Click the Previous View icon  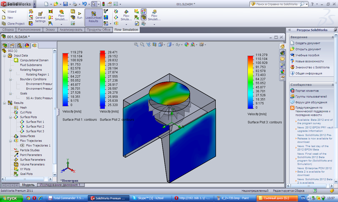coord(148,45)
